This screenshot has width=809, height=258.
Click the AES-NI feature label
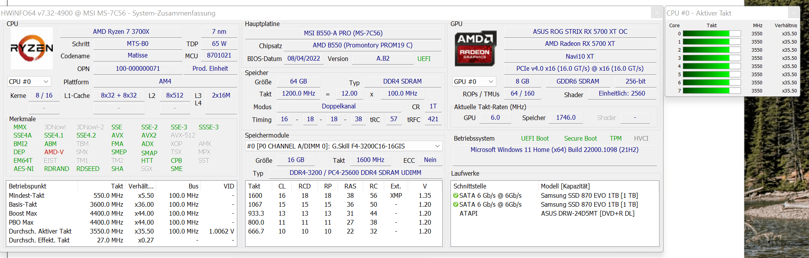point(24,169)
